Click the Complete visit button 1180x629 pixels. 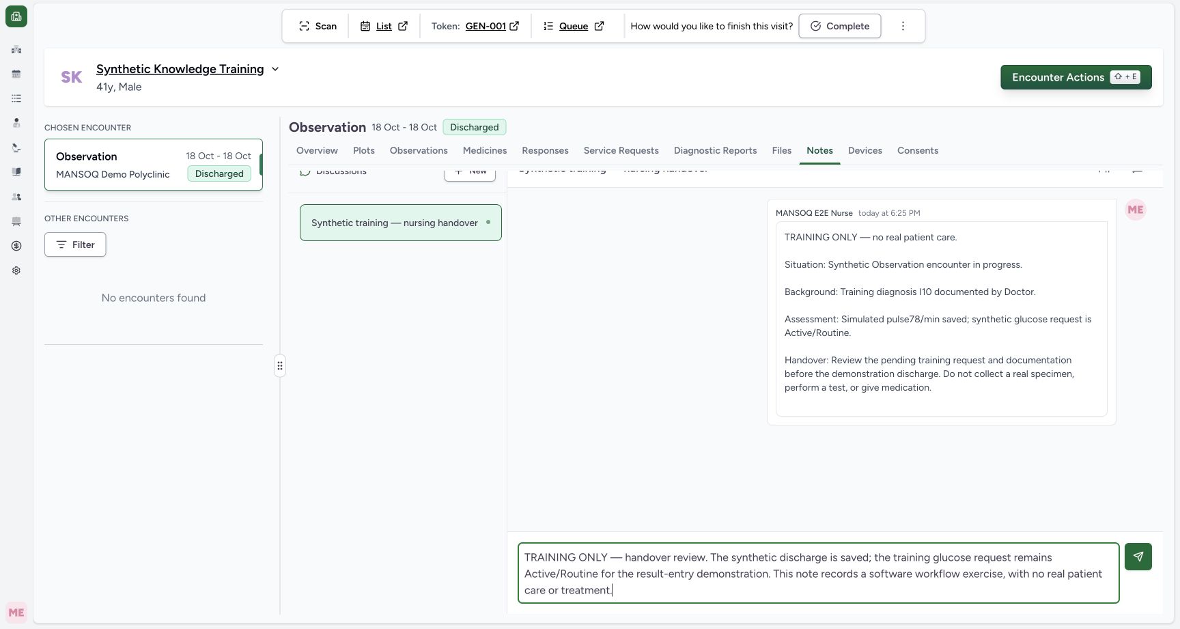(x=840, y=26)
